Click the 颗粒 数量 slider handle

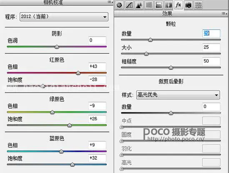pyautogui.click(x=150, y=40)
